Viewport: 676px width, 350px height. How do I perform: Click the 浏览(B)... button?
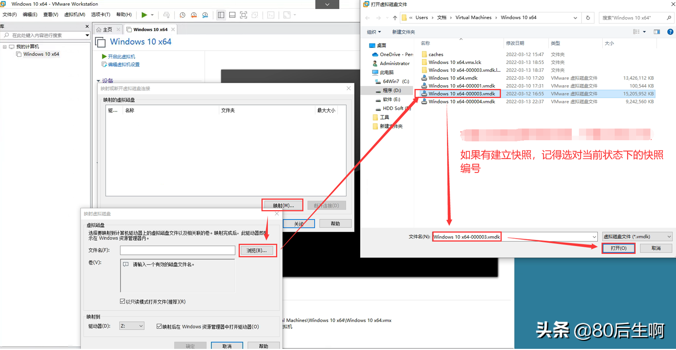pos(257,250)
